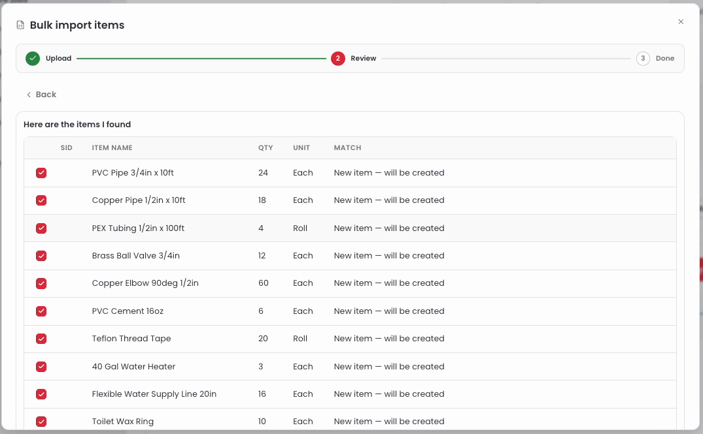703x434 pixels.
Task: Toggle the PVC Cement 16oz checkbox
Action: (x=41, y=311)
